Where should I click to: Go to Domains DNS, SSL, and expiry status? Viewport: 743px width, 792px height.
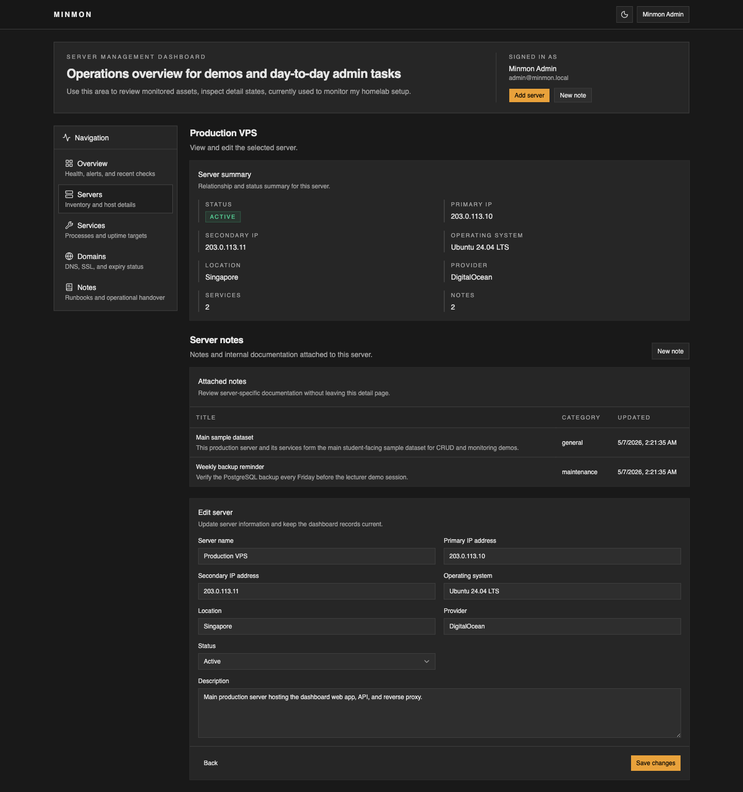(116, 261)
